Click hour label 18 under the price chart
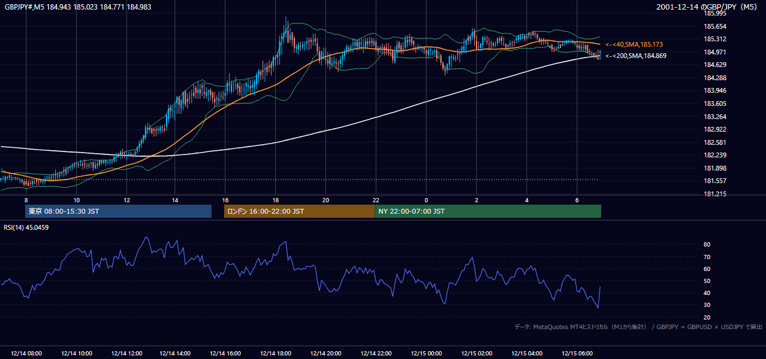 tap(275, 200)
